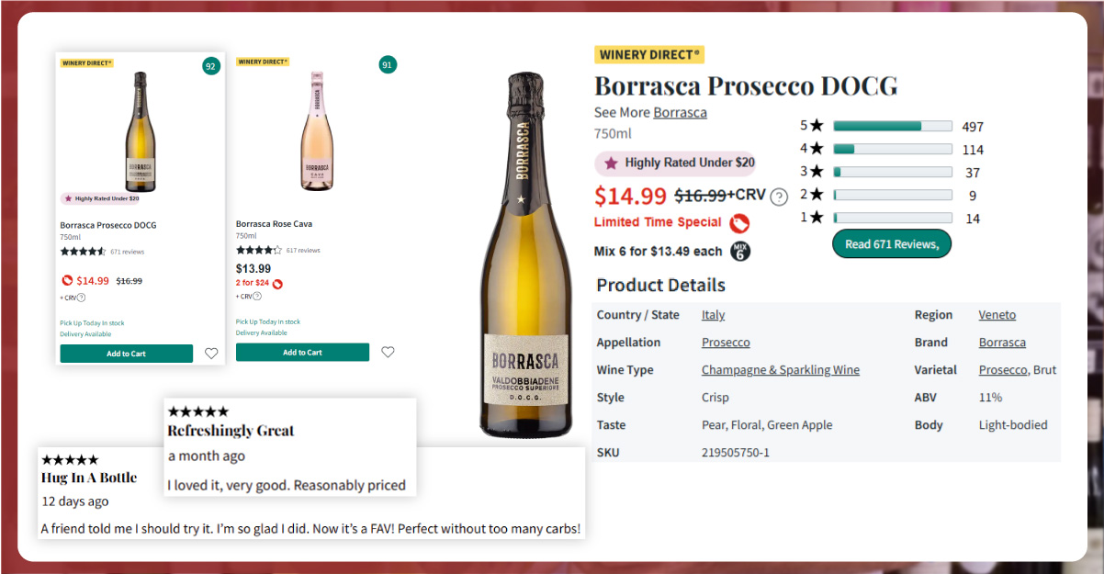Click the Highly Rated Under $20 badge

click(675, 163)
